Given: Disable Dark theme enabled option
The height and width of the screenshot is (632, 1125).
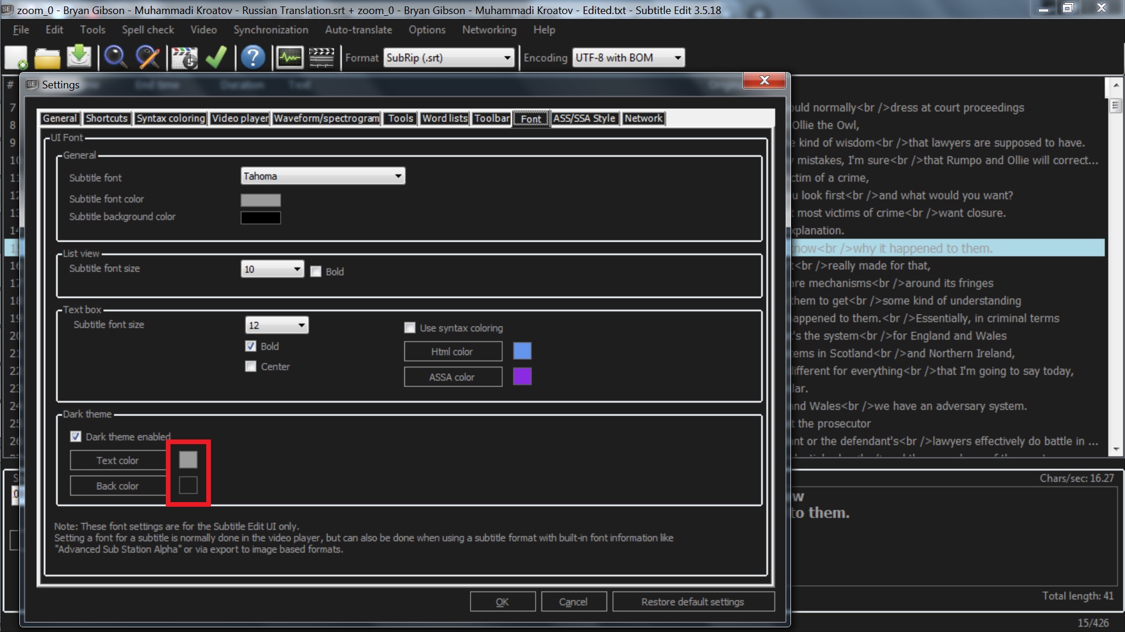Looking at the screenshot, I should click(x=76, y=436).
